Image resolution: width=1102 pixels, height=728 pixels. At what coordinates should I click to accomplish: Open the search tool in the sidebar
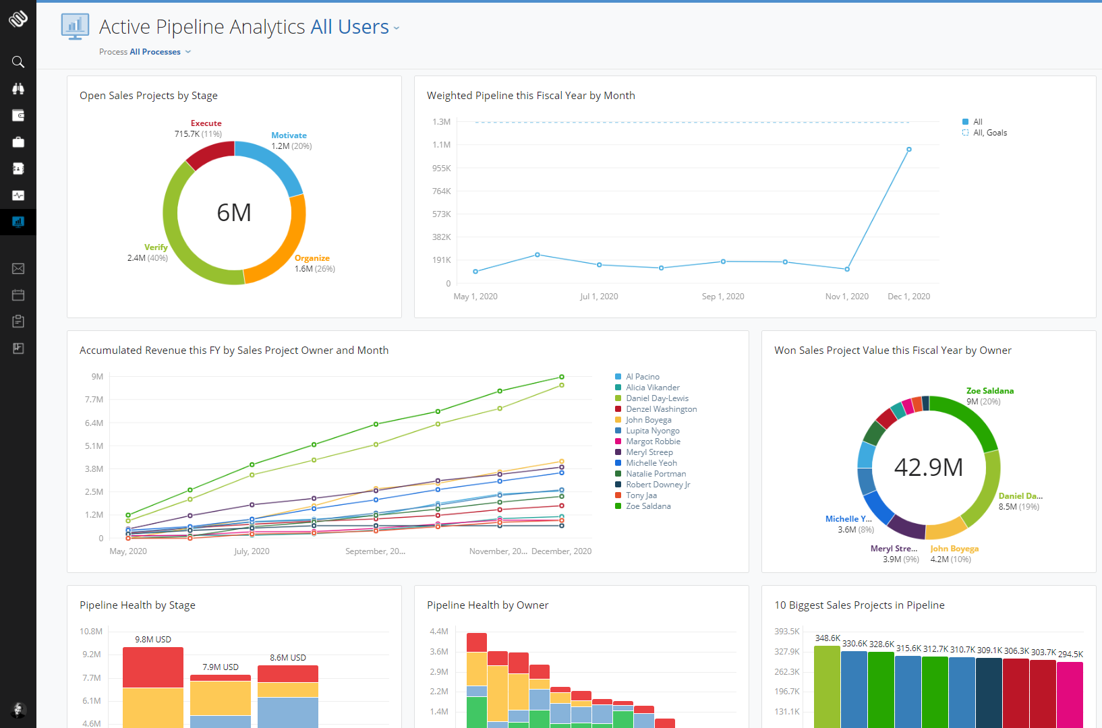[18, 61]
